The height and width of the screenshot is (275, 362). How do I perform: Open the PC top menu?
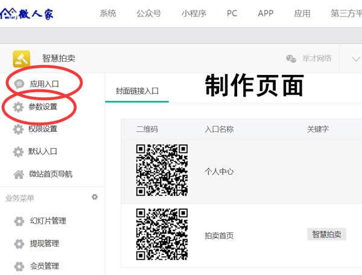[232, 13]
